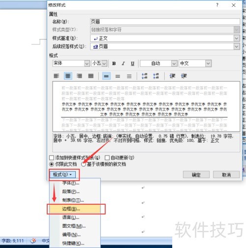Increase paragraph indent
246x248 pixels.
[x=184, y=76]
